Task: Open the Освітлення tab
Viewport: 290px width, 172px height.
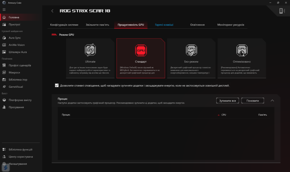Action: click(x=197, y=25)
